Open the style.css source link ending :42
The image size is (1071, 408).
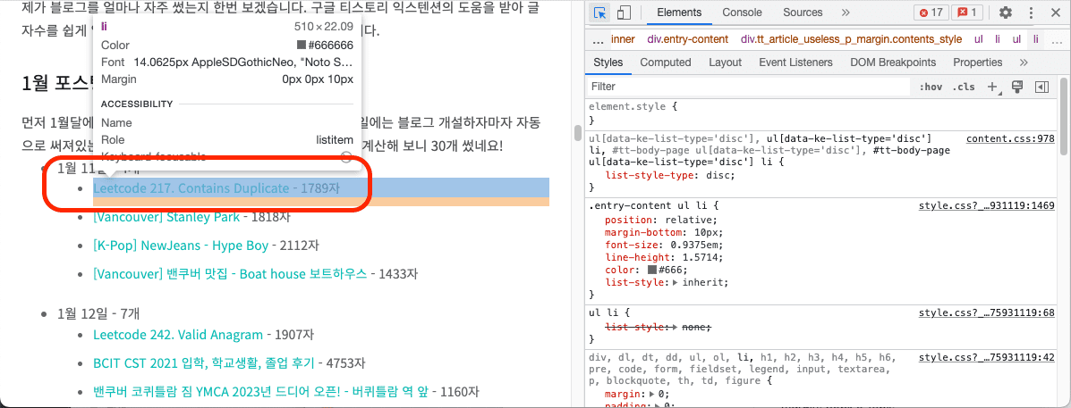986,357
